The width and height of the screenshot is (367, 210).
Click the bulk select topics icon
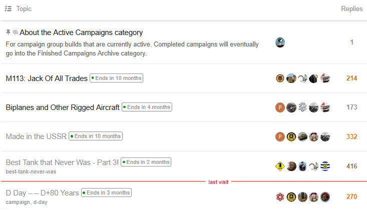tap(8, 8)
